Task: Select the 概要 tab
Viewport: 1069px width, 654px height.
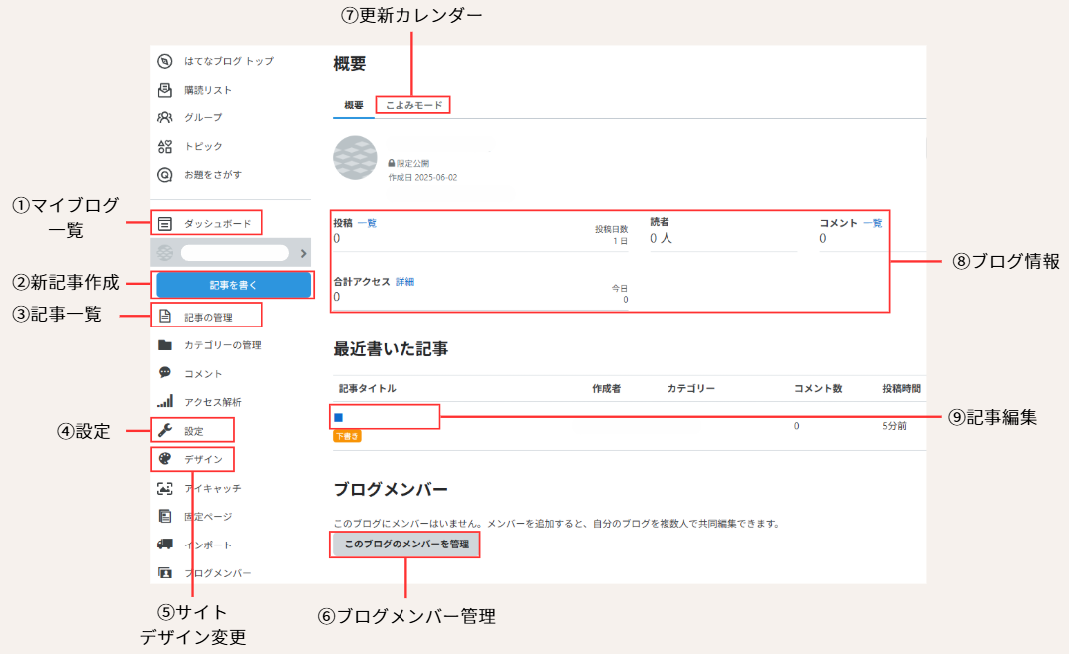Action: [353, 105]
